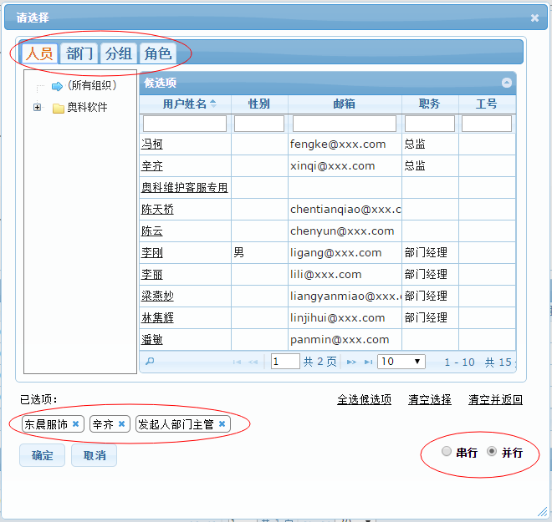Click the 全选候选项 link

tap(364, 399)
